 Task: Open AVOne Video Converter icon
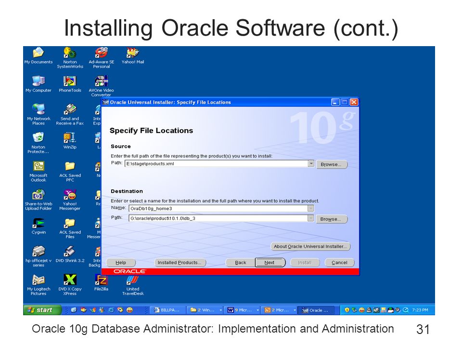(101, 86)
